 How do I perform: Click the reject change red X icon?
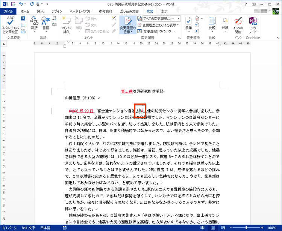point(197,18)
